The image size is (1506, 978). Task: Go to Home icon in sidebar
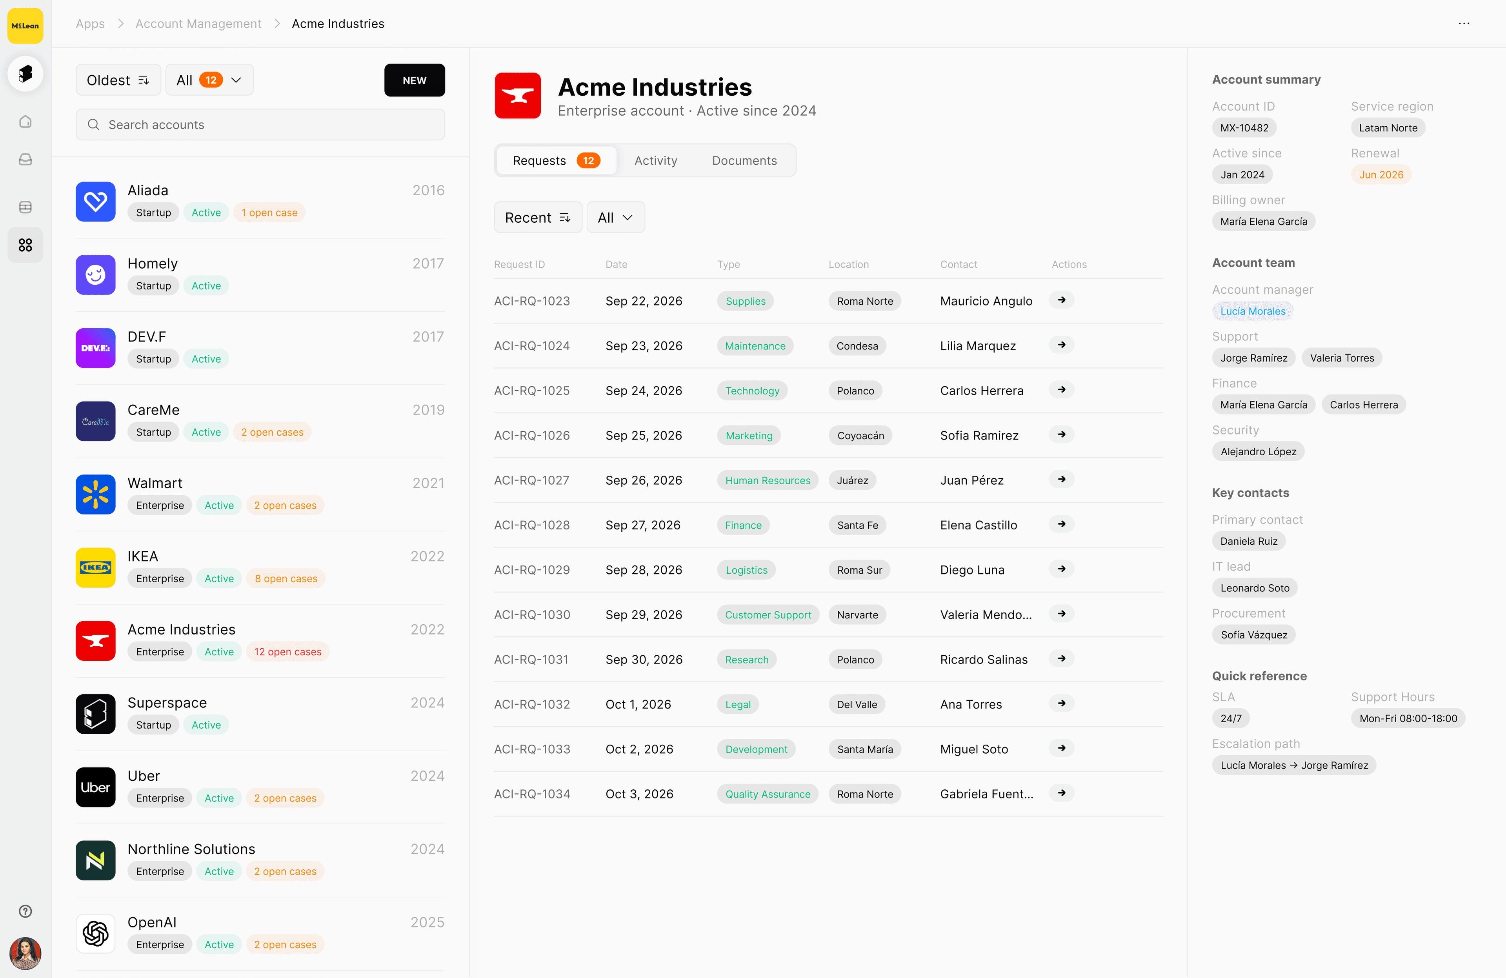25,122
